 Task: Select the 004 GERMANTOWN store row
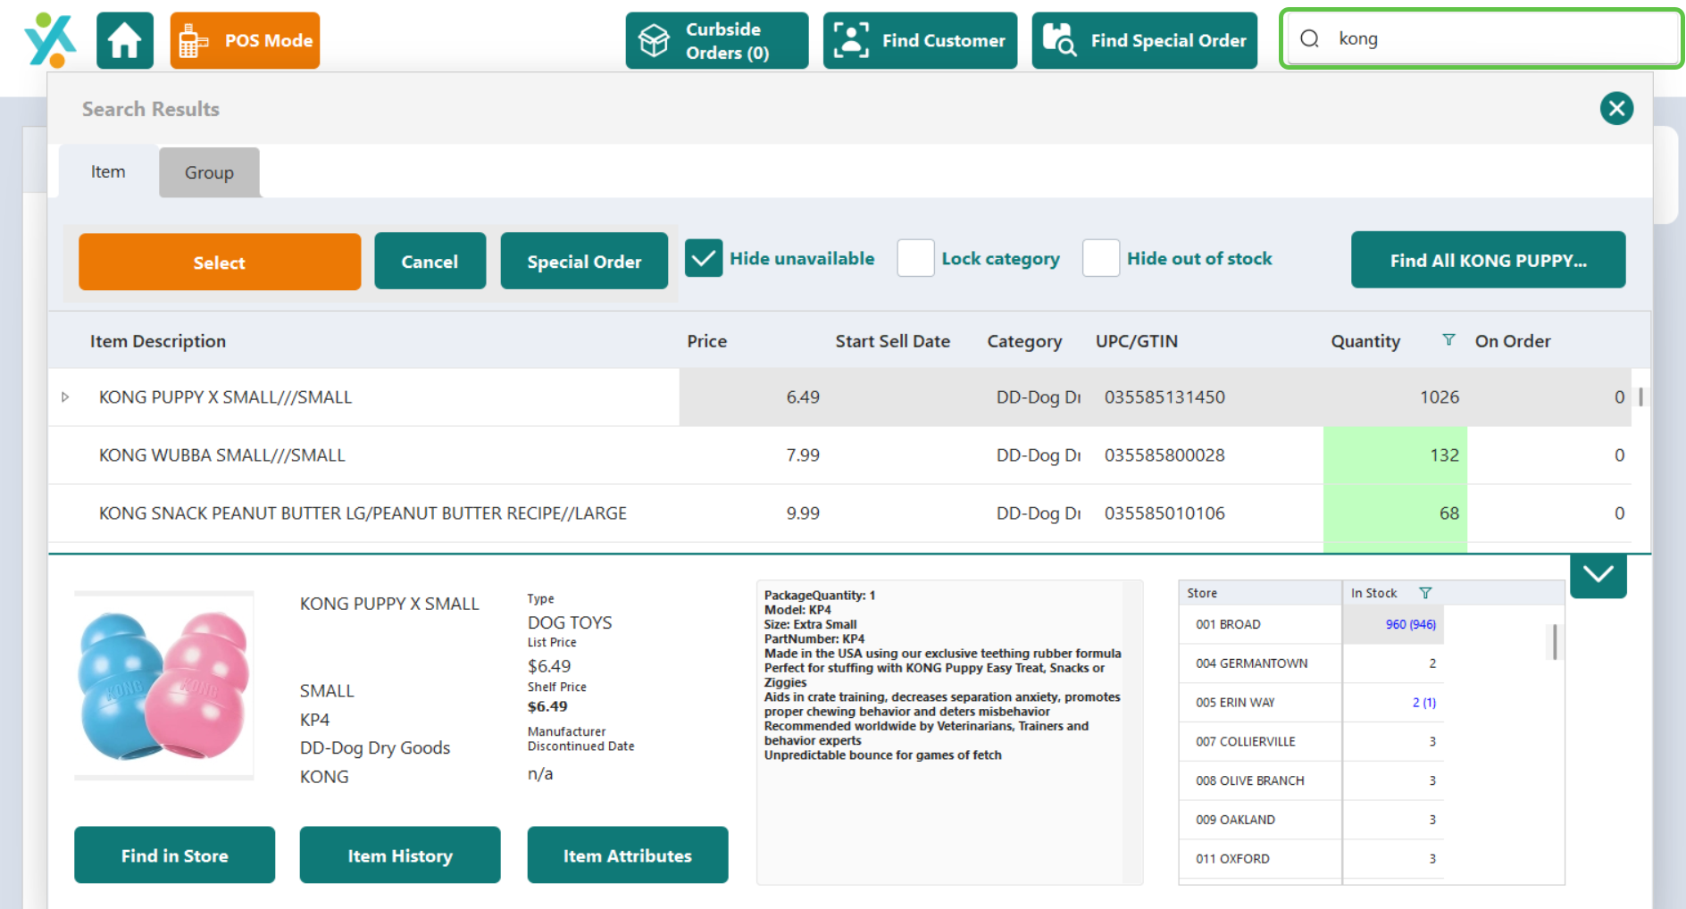pyautogui.click(x=1311, y=663)
